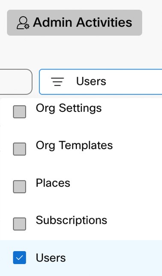162x276 pixels.
Task: Uncheck the blue Users checkbox
Action: tap(20, 258)
